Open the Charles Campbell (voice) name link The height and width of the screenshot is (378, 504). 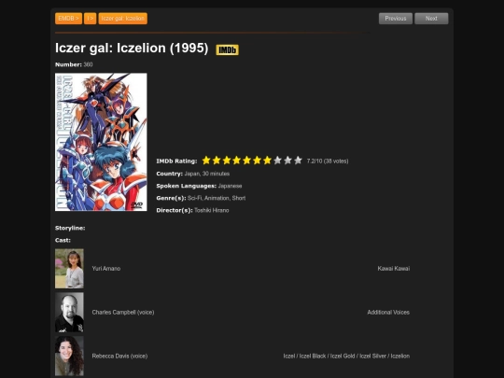(123, 312)
